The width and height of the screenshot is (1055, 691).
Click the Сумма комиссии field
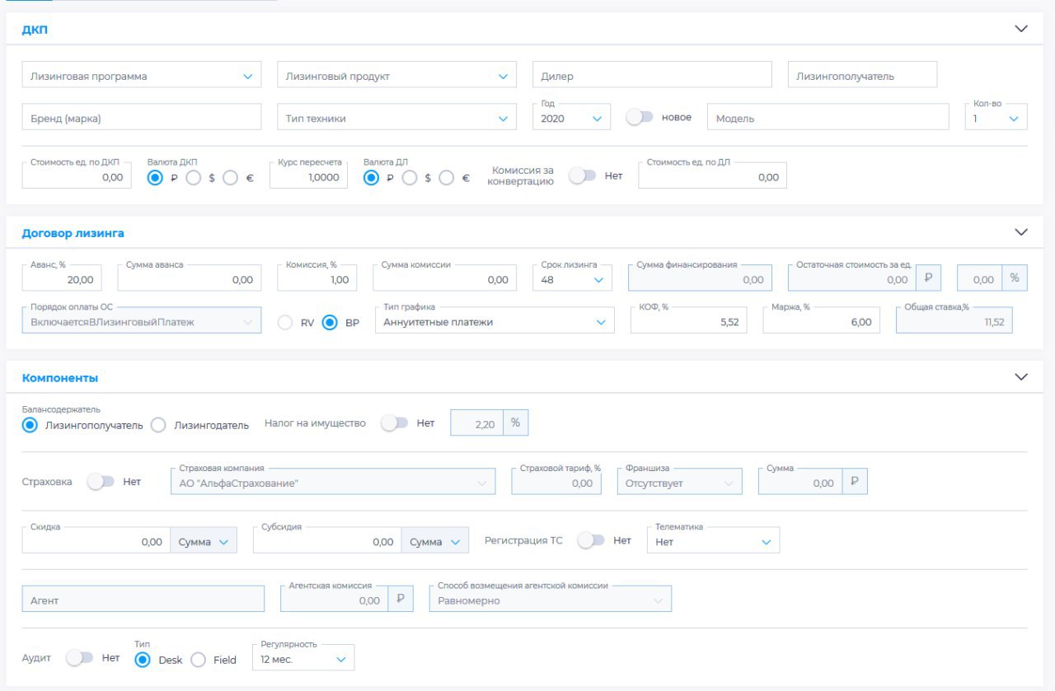[444, 279]
